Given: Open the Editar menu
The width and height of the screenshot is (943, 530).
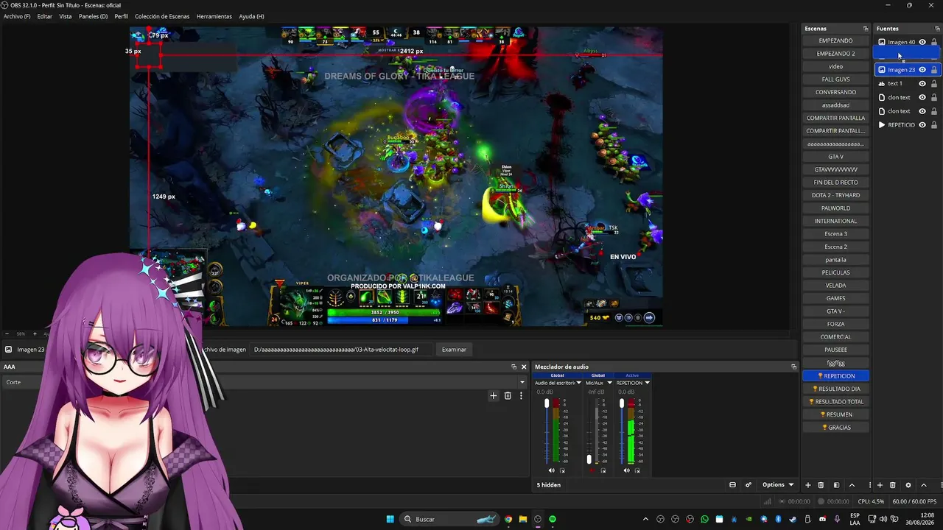Looking at the screenshot, I should (44, 16).
